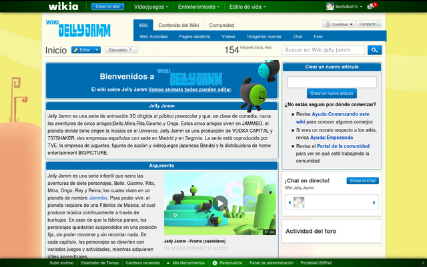Click the Benfutbol10 user avatar

pos(330,6)
